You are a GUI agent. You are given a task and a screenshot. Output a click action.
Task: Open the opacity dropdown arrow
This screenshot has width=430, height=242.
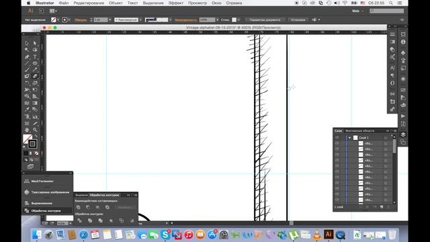coord(218,19)
